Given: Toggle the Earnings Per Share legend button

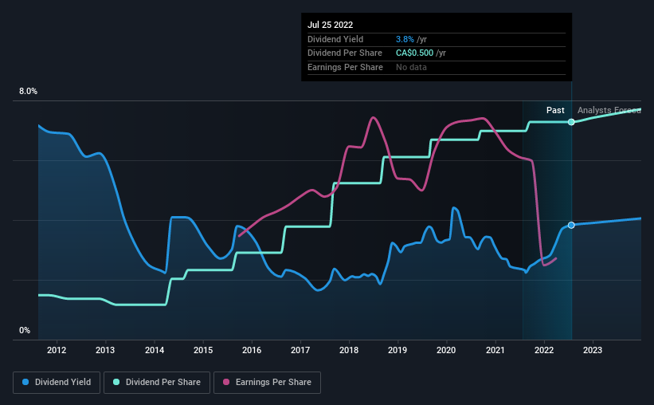Looking at the screenshot, I should [267, 383].
